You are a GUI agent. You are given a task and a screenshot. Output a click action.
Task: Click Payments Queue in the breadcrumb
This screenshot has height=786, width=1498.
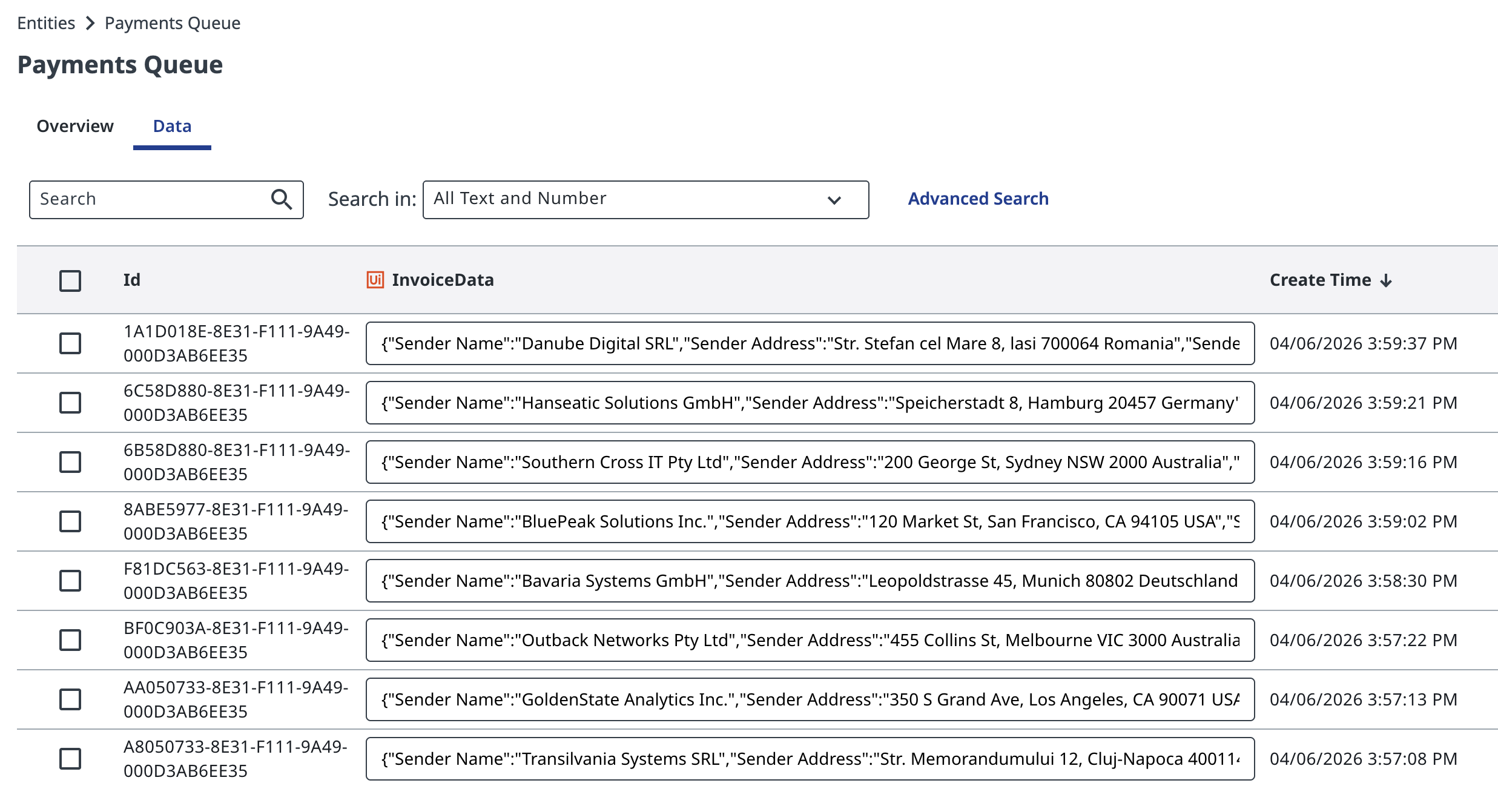173,23
